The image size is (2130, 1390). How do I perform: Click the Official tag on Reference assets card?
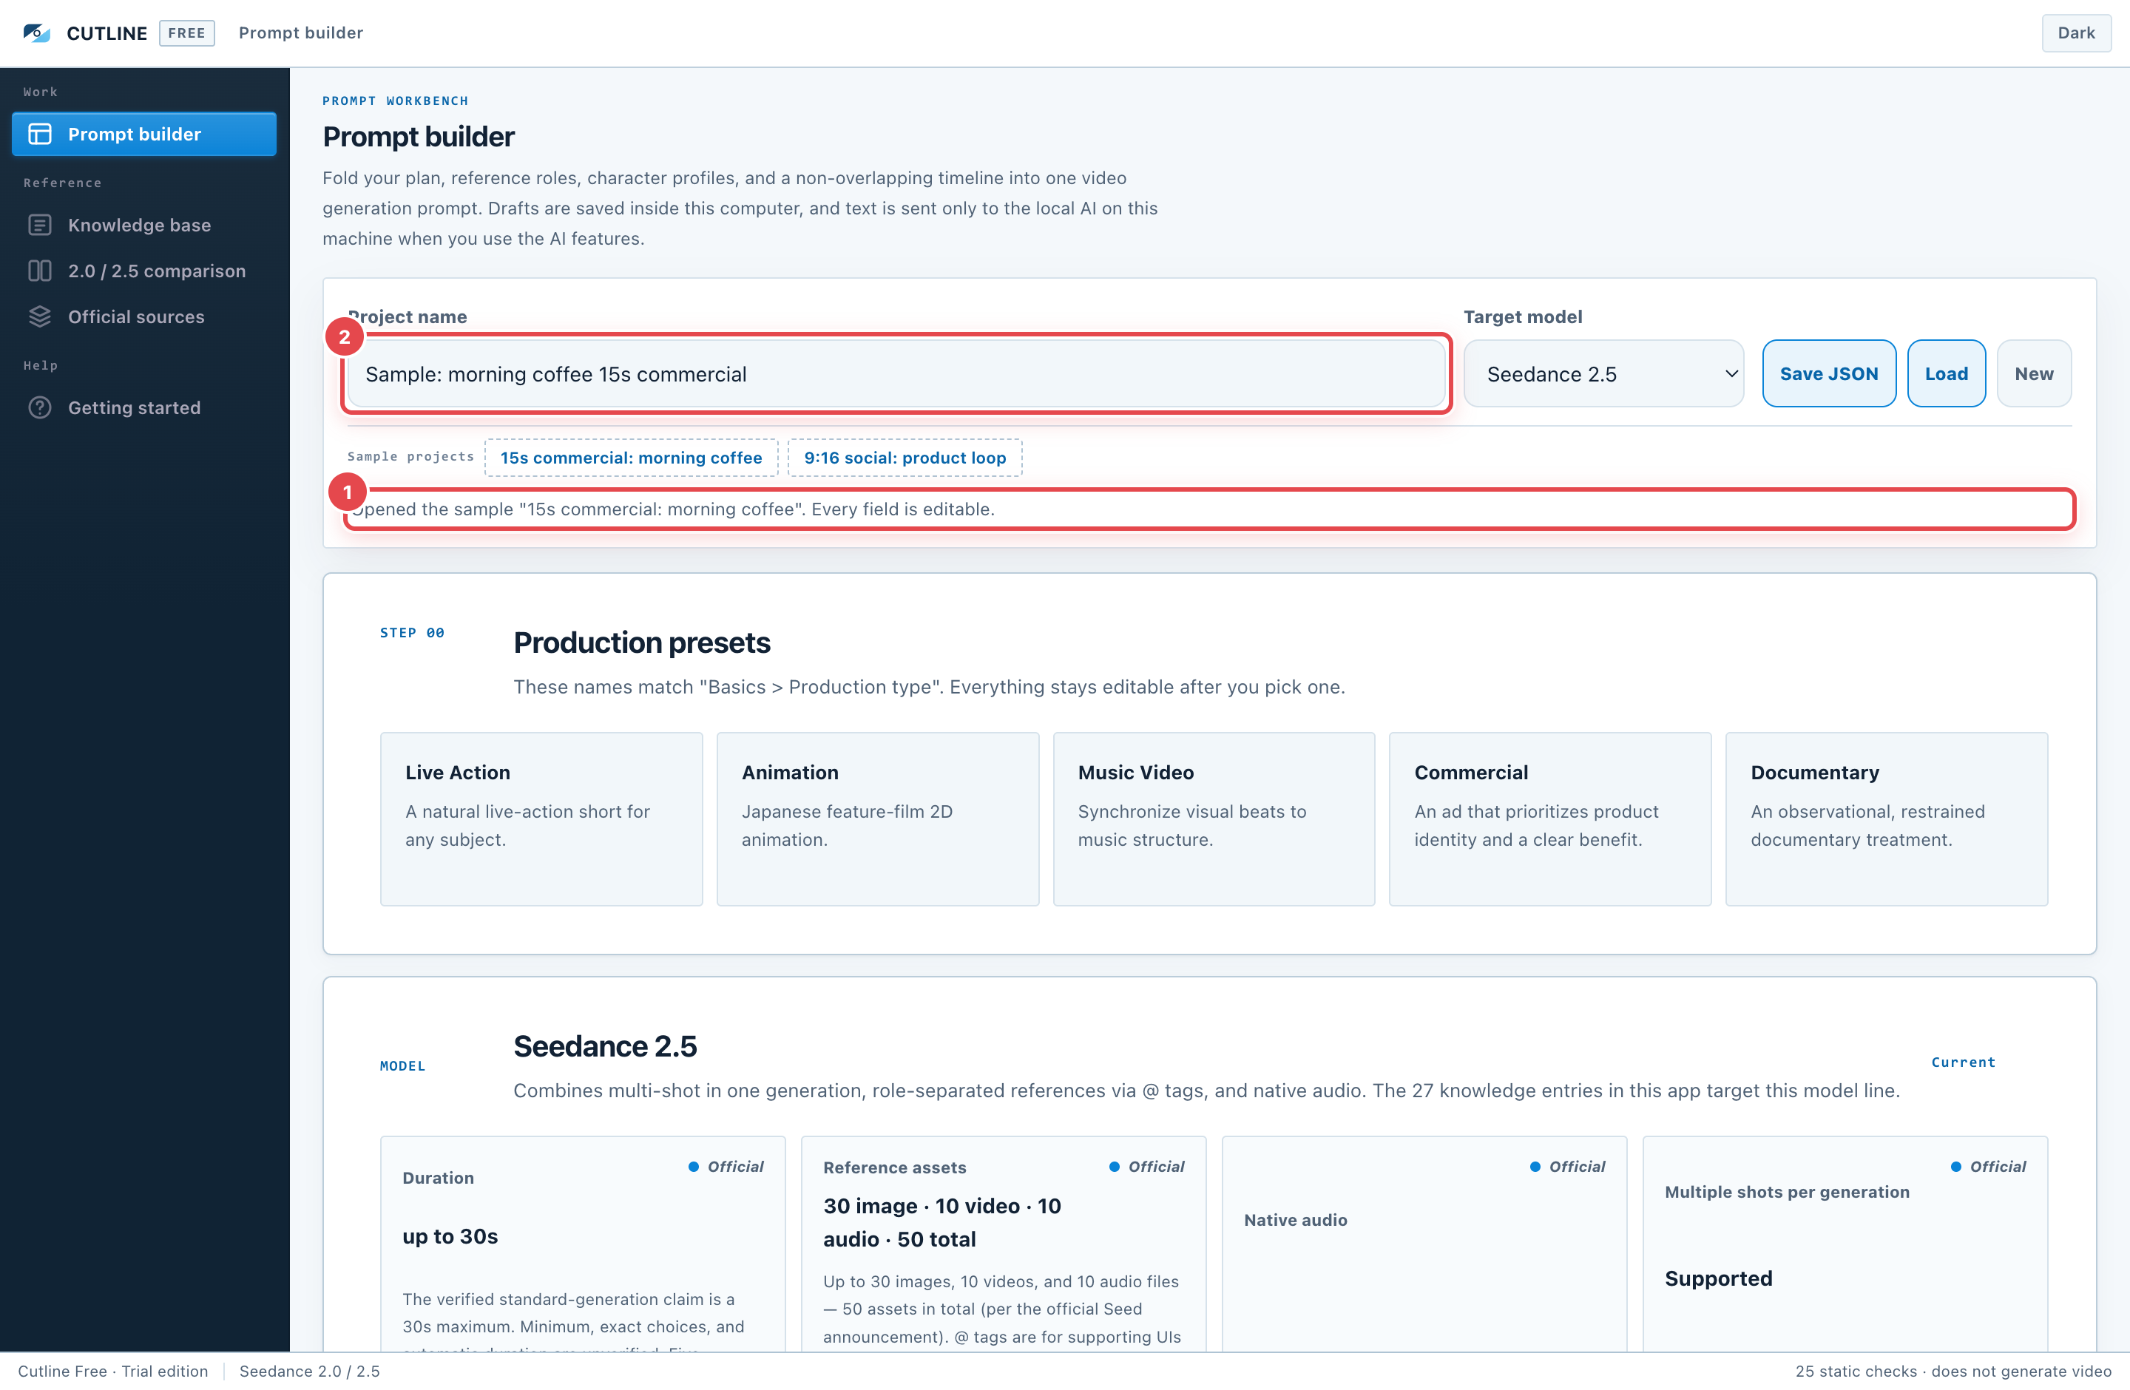pos(1146,1167)
